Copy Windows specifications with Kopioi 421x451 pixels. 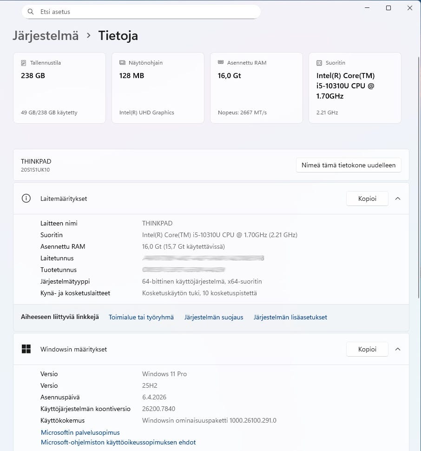coord(367,349)
